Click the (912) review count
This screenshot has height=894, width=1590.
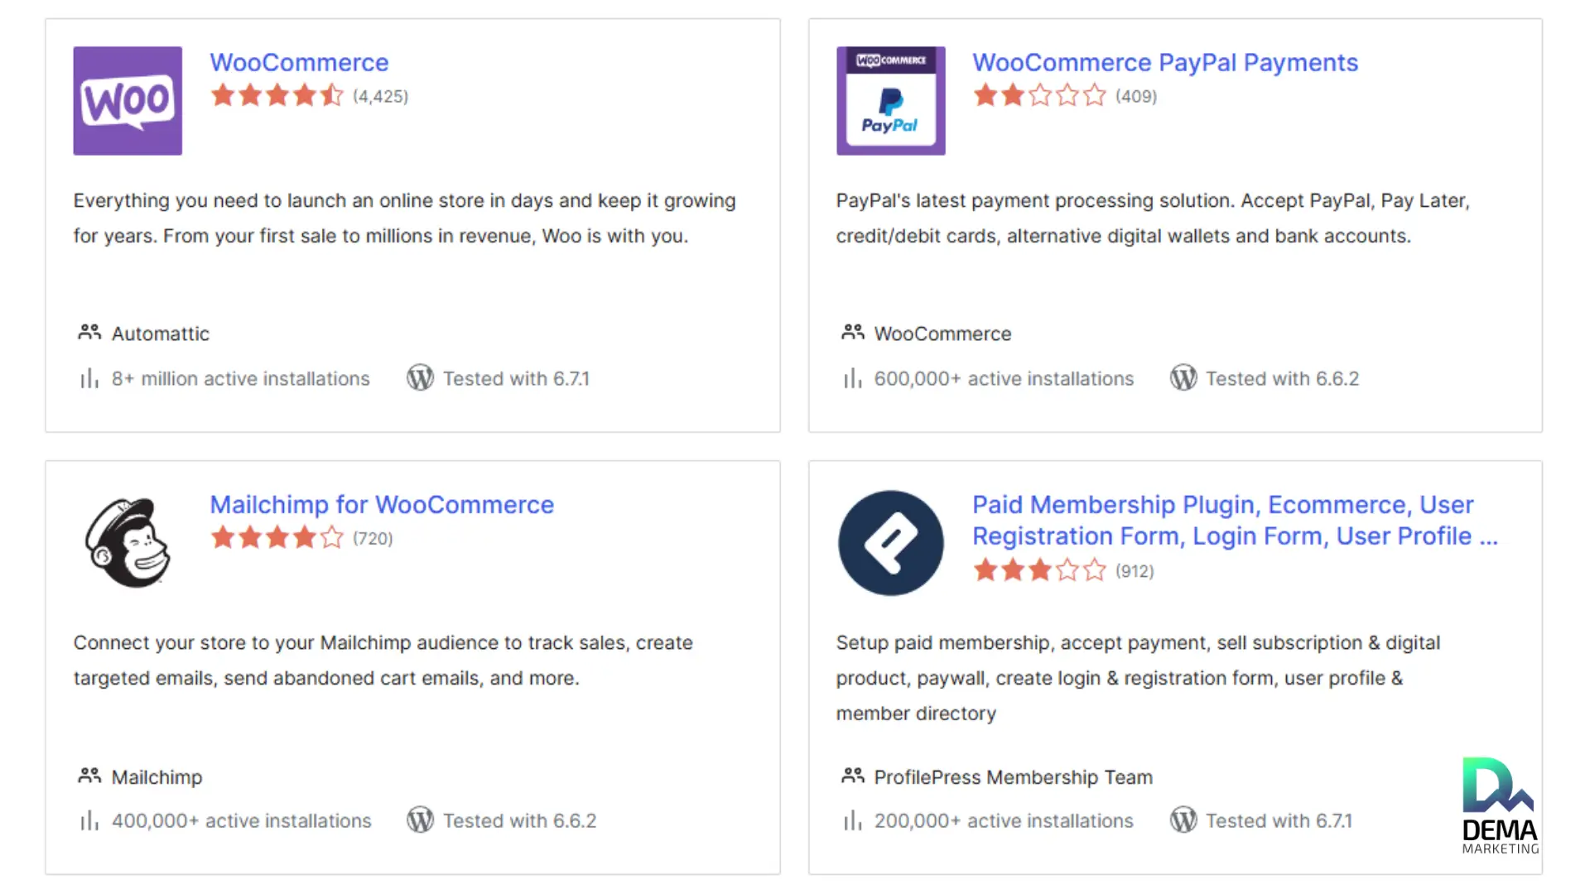click(x=1135, y=570)
